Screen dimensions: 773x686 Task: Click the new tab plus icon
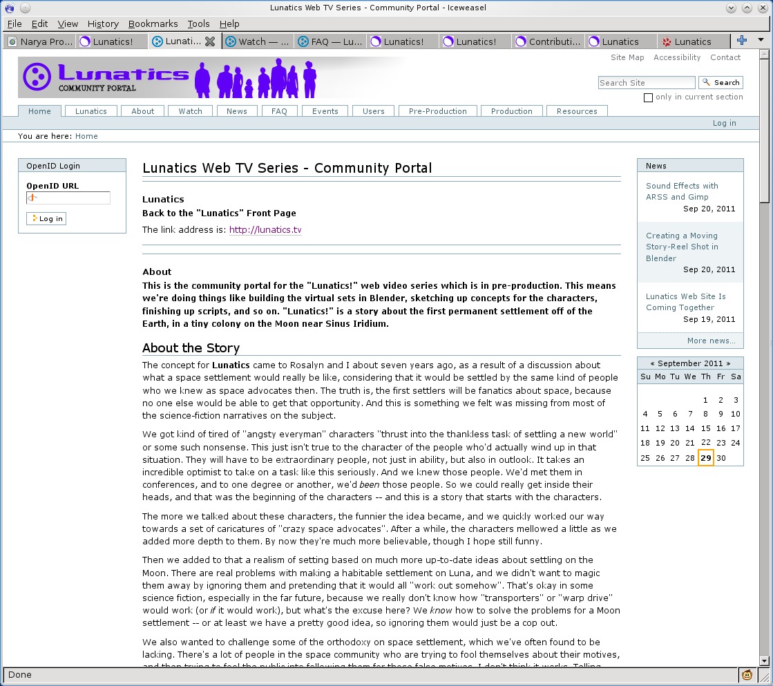[x=741, y=41]
